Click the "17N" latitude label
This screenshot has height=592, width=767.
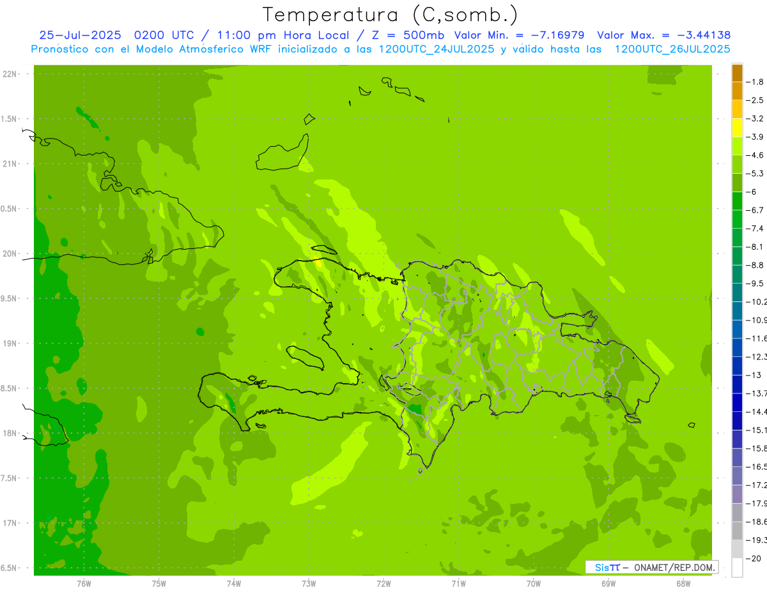point(10,523)
